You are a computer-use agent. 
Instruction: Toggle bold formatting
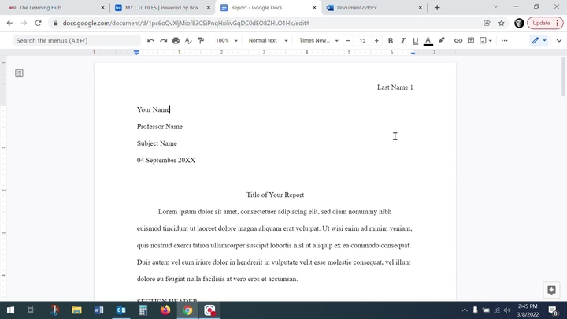click(x=391, y=40)
